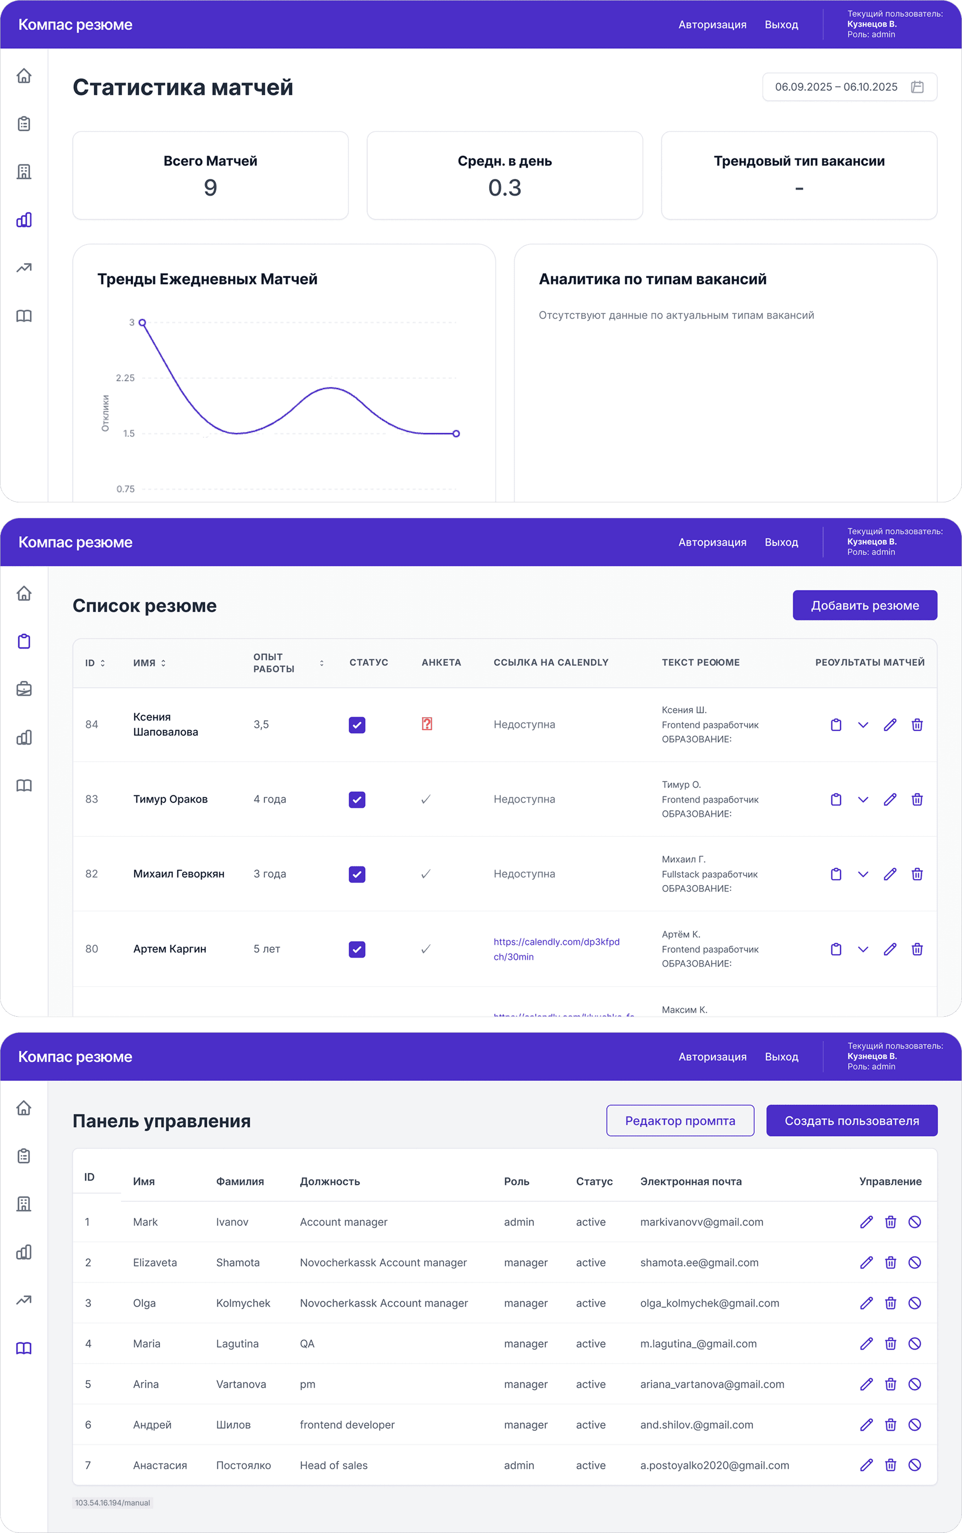Open clipboard match results for Михаил Геворкян
The image size is (962, 1533).
click(x=836, y=873)
